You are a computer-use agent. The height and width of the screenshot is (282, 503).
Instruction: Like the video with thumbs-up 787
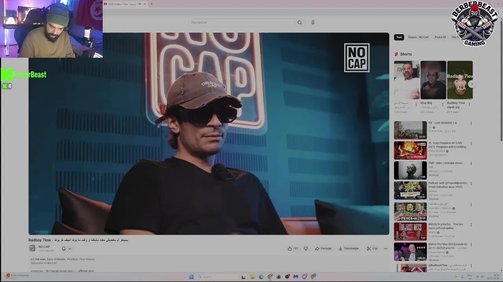(292, 248)
